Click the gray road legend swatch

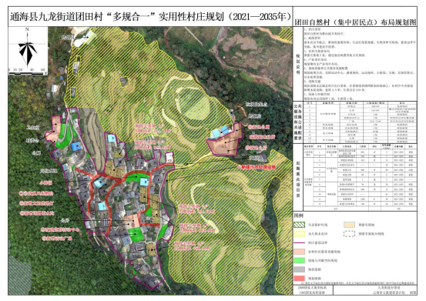point(299,269)
